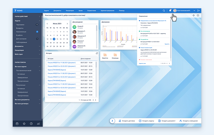Open the Справочники top menu
The width and height of the screenshot is (214, 135).
pos(91,10)
